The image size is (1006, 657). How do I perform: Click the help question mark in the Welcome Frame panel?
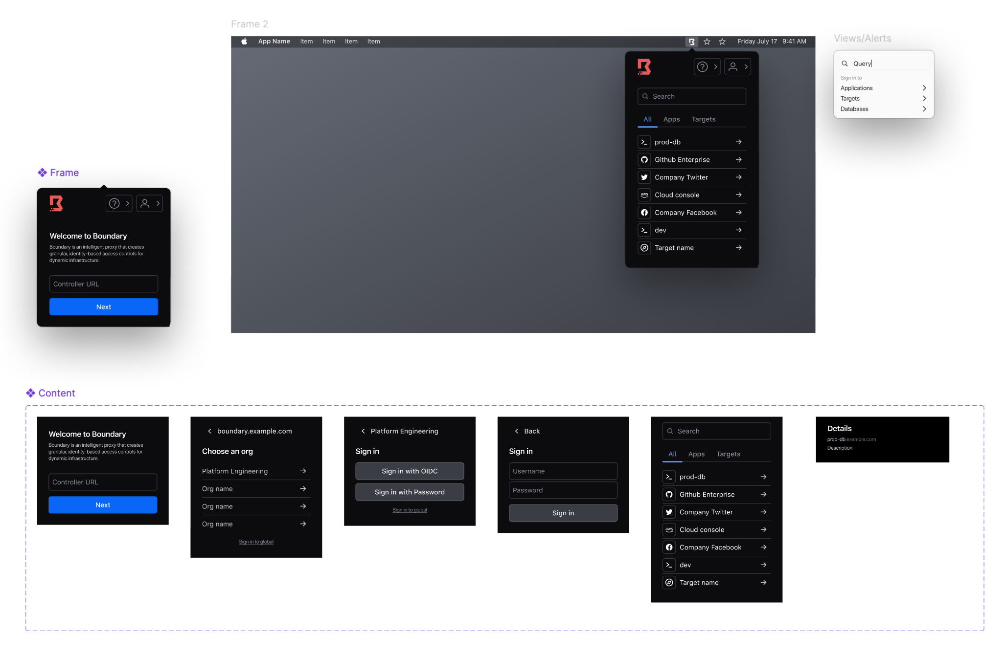(114, 203)
